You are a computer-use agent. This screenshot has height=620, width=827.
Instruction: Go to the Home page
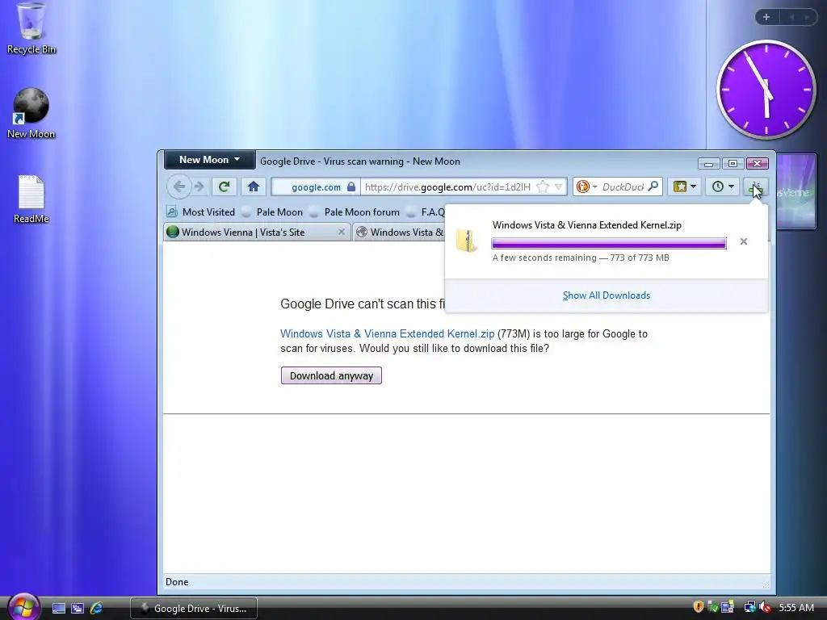254,186
